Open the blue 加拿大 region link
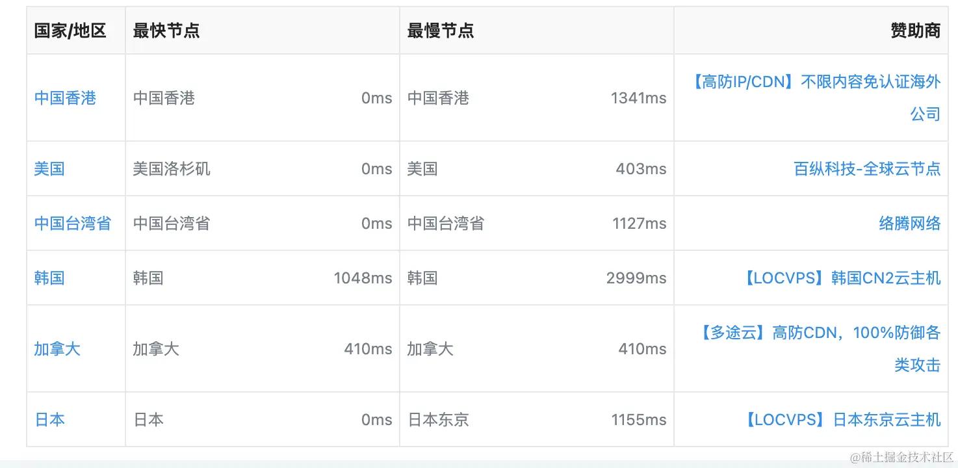Screen dimensions: 958x468 coord(57,349)
